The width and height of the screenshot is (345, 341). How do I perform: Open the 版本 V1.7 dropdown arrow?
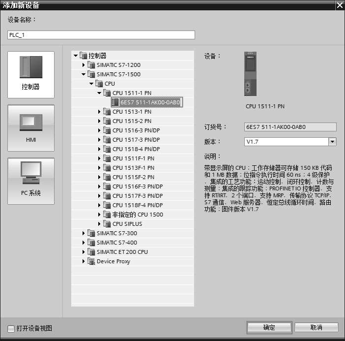coord(332,142)
